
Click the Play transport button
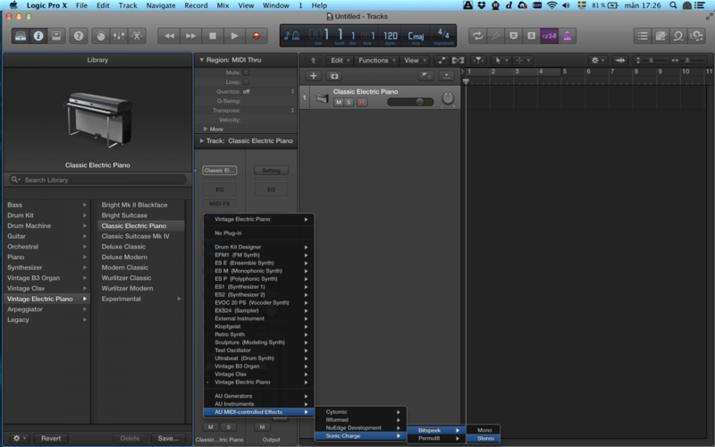click(234, 36)
